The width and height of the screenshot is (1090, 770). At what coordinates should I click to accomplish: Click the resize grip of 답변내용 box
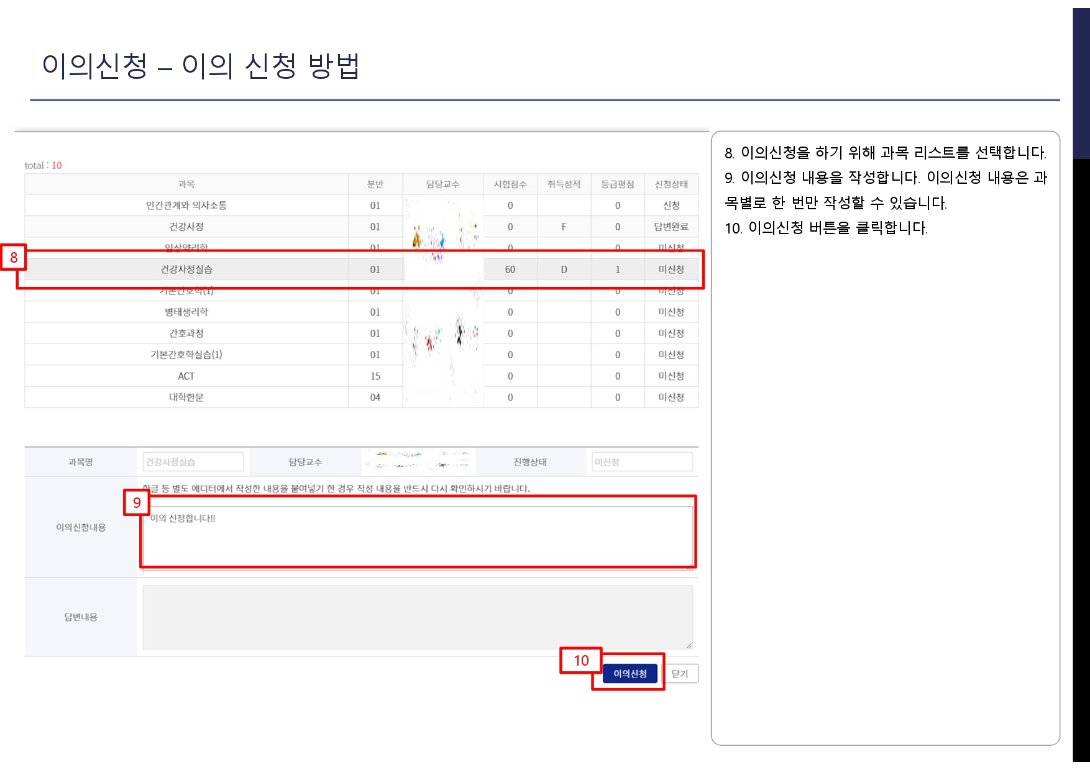(x=689, y=646)
